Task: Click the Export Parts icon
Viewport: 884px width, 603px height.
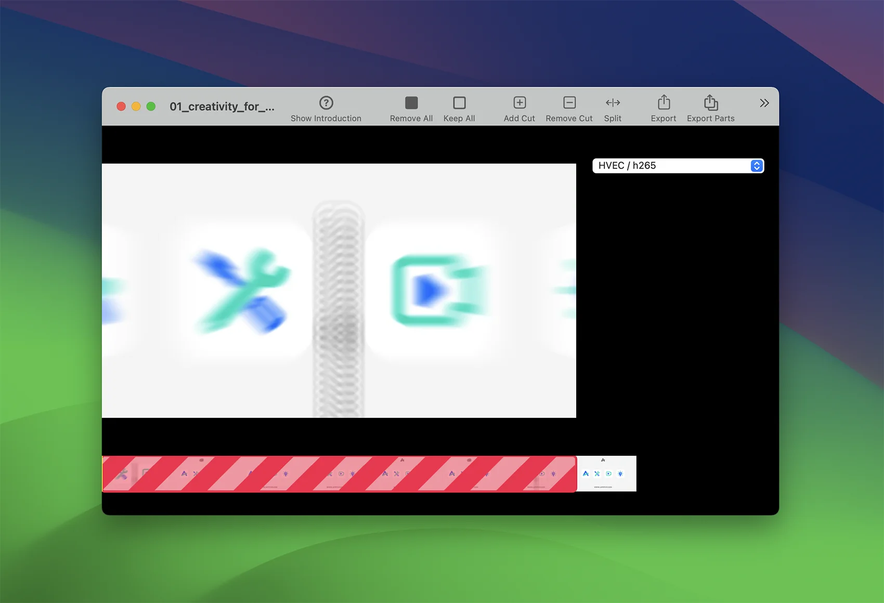Action: click(711, 102)
